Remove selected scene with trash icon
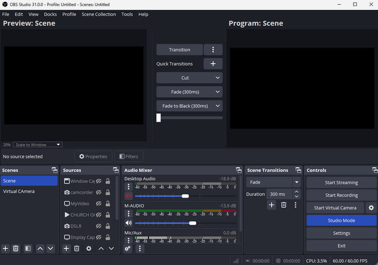Viewport: 378px width, 265px height. (x=16, y=248)
